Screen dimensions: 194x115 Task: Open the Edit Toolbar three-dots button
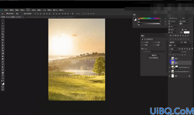3,78
